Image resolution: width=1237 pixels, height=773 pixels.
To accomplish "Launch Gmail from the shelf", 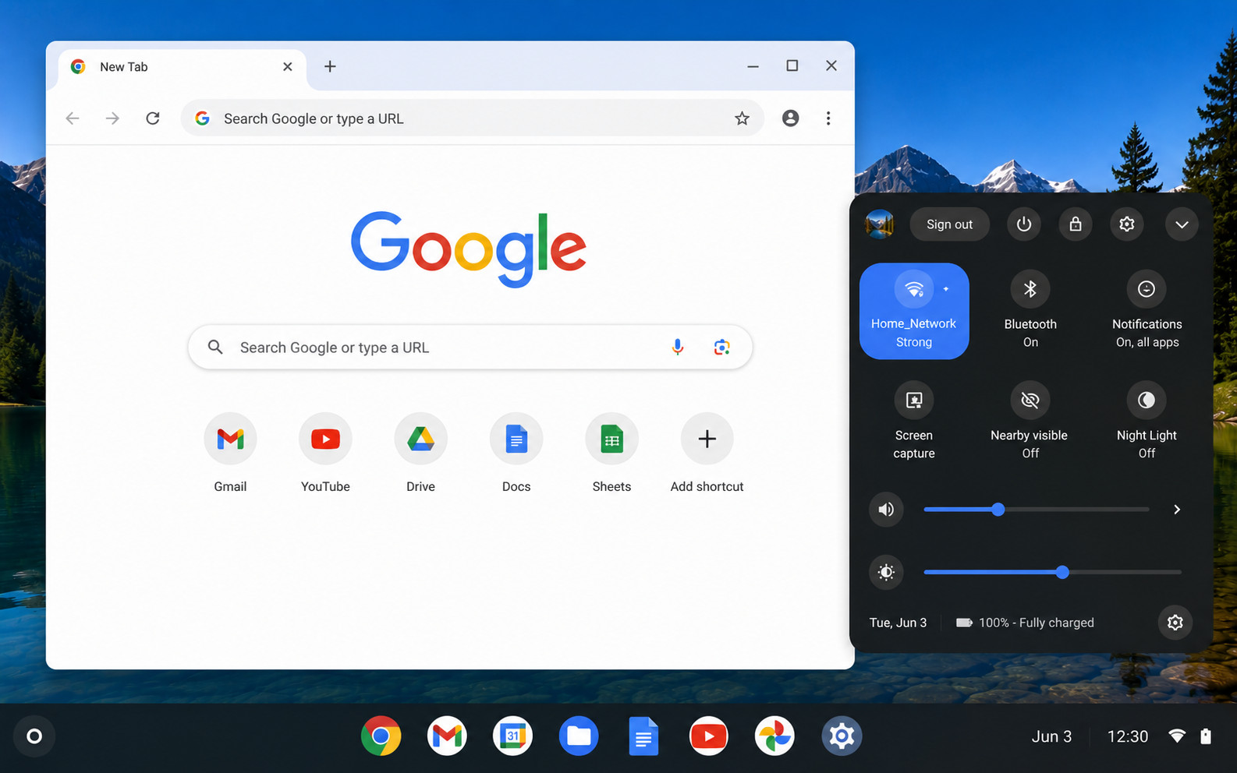I will (x=447, y=736).
